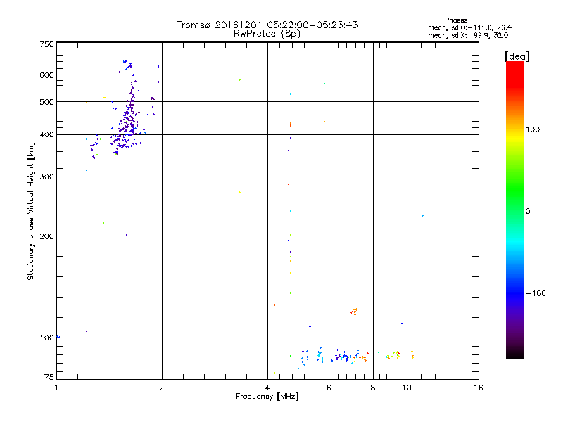Click the 'mean, sd,X: 99.9, 32.0' statistic
The width and height of the screenshot is (563, 422).
[468, 36]
